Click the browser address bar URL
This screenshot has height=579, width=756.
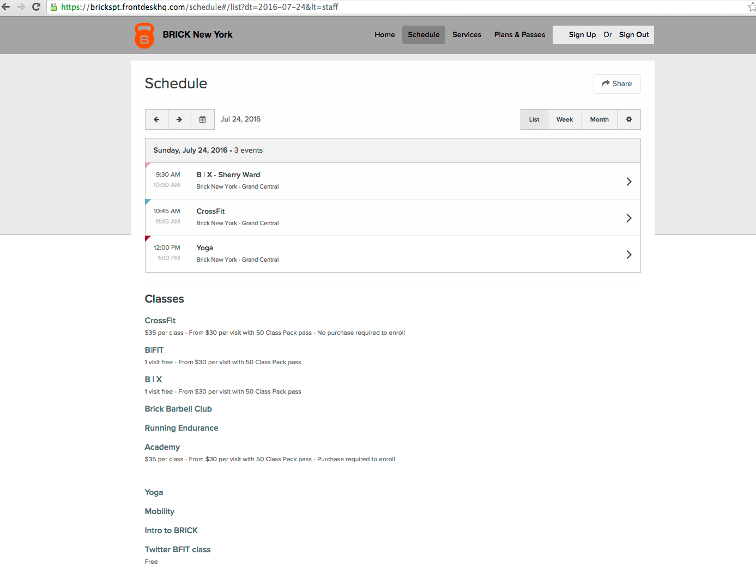point(199,7)
